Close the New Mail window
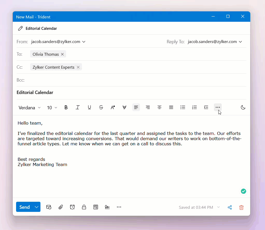The image size is (265, 230). pos(243,17)
